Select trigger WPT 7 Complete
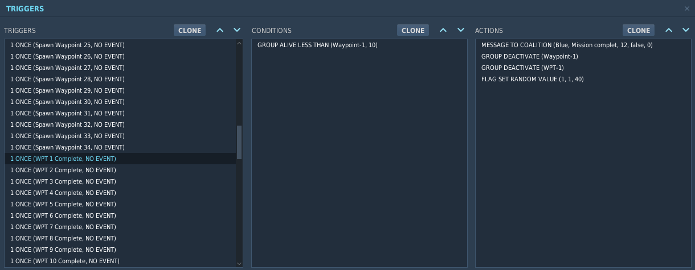 click(120, 227)
